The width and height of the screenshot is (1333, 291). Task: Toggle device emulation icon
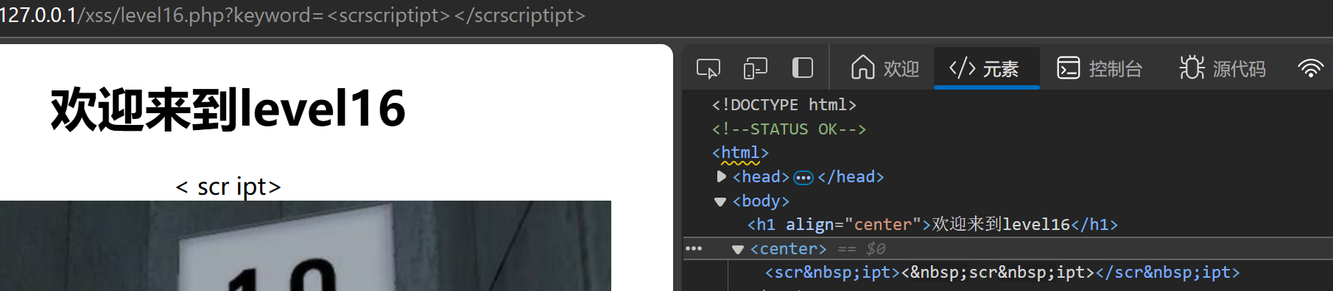[x=756, y=68]
